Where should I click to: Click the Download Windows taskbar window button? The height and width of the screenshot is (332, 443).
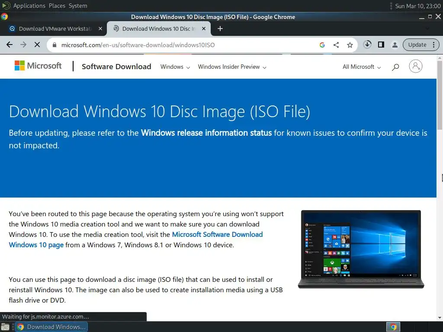(x=51, y=327)
